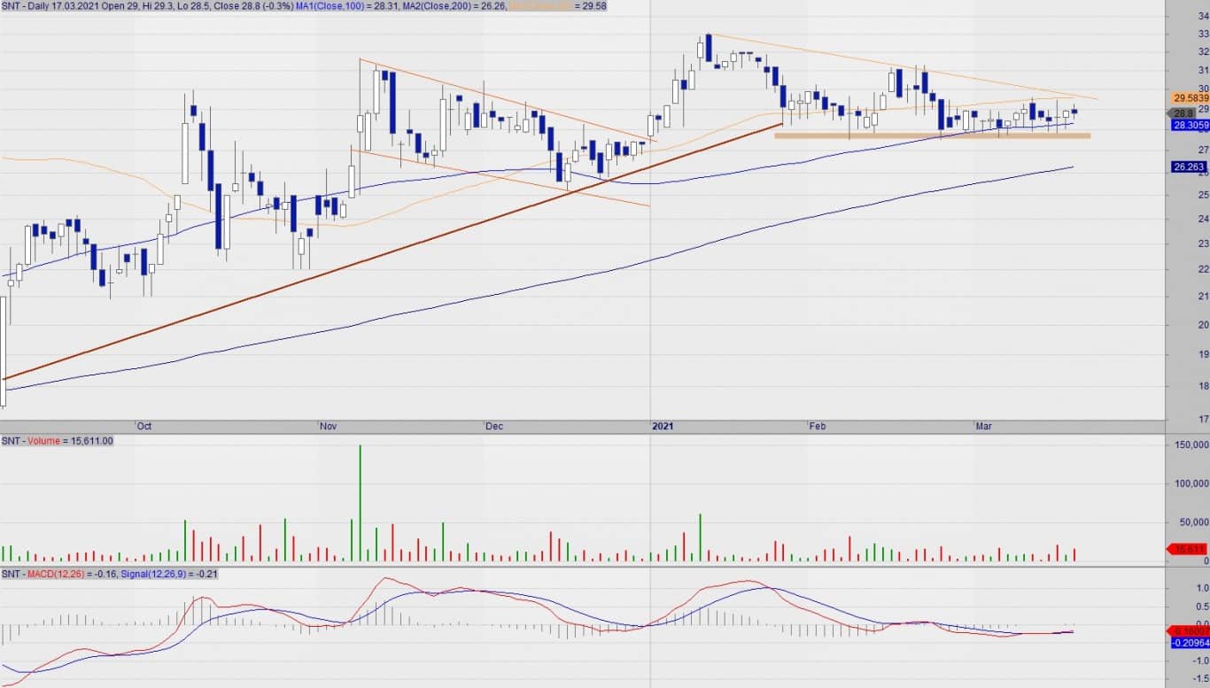Select the red 15,611 volume value tag
Viewport: 1210px width, 688px height.
1190,549
